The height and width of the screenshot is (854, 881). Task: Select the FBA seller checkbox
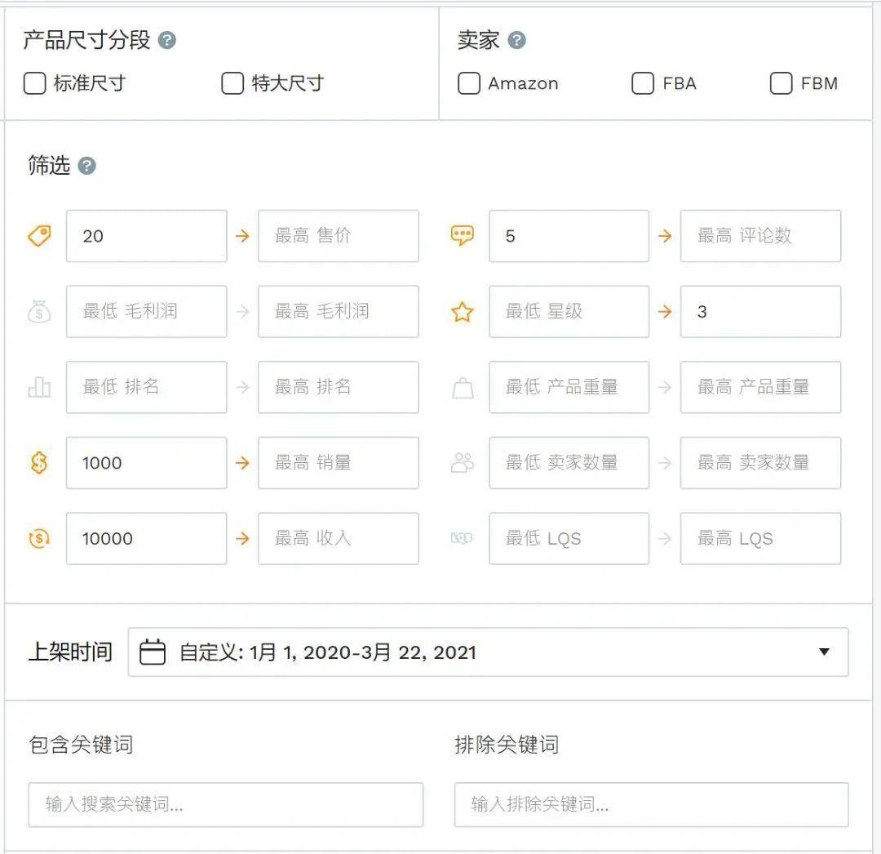click(x=643, y=83)
